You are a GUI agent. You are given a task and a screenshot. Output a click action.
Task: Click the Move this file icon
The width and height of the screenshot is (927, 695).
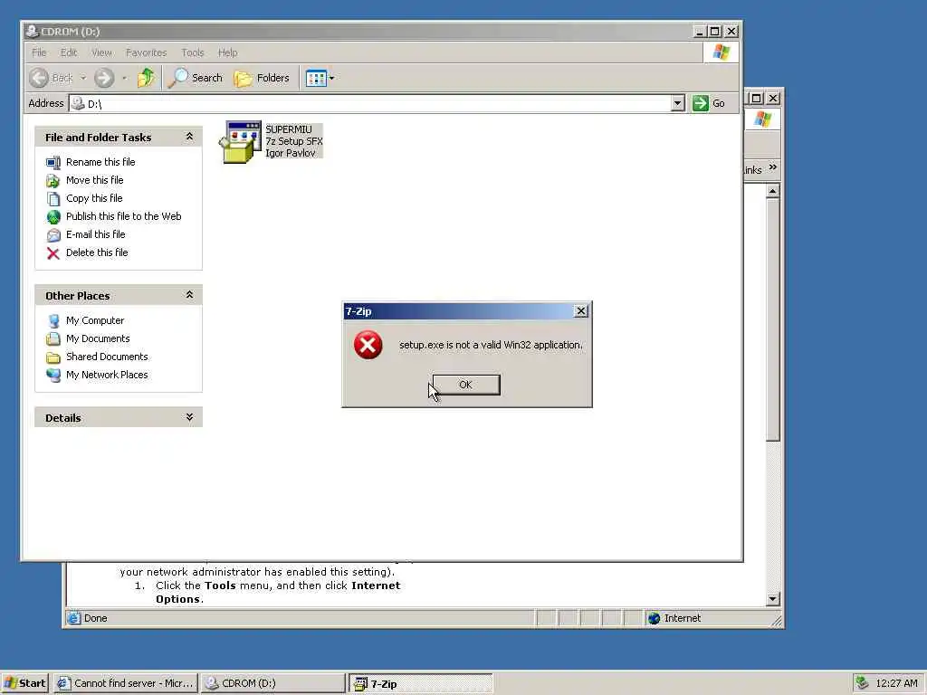(53, 181)
